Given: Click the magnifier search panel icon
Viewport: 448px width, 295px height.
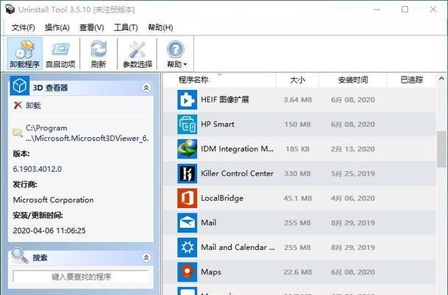Looking at the screenshot, I should pos(20,255).
